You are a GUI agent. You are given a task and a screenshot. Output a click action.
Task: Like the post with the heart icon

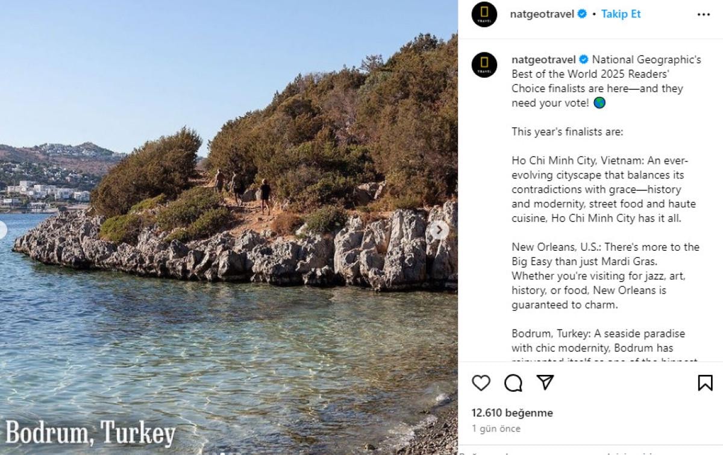(x=481, y=383)
